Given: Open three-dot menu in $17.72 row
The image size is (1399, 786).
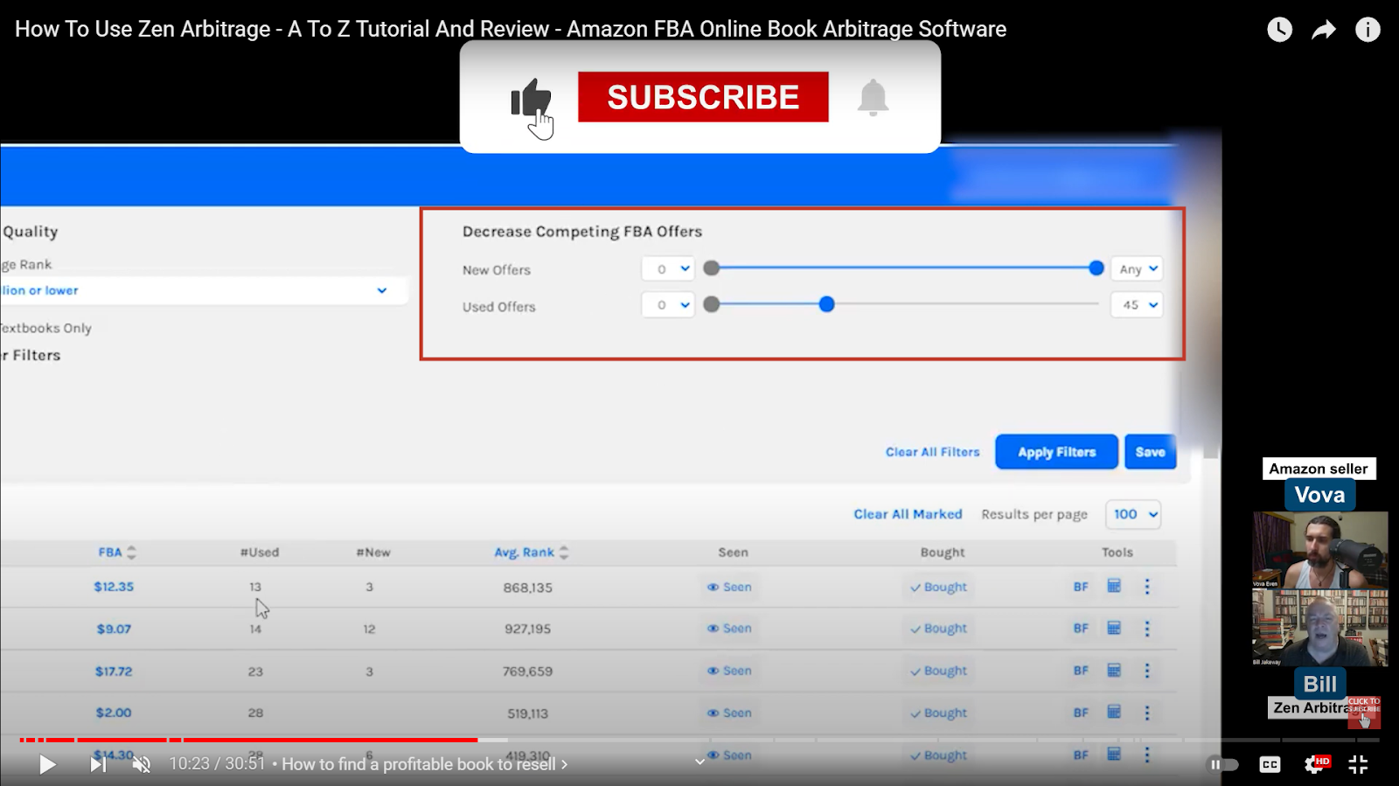Looking at the screenshot, I should coord(1147,671).
